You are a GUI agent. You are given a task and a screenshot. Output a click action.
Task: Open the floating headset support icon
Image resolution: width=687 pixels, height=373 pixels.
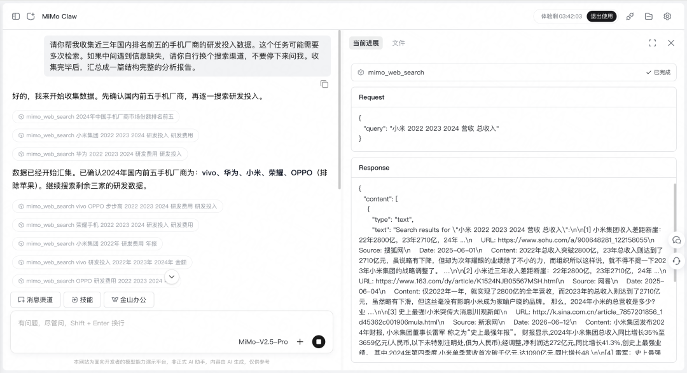point(676,261)
